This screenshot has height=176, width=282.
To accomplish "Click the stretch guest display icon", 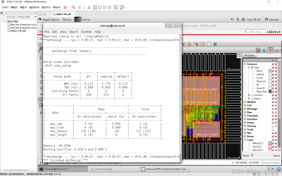I will pyautogui.click(x=122, y=7).
